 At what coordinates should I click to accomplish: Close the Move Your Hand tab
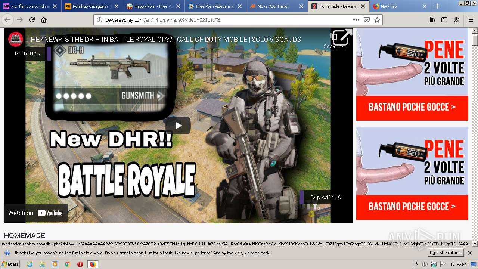301,6
